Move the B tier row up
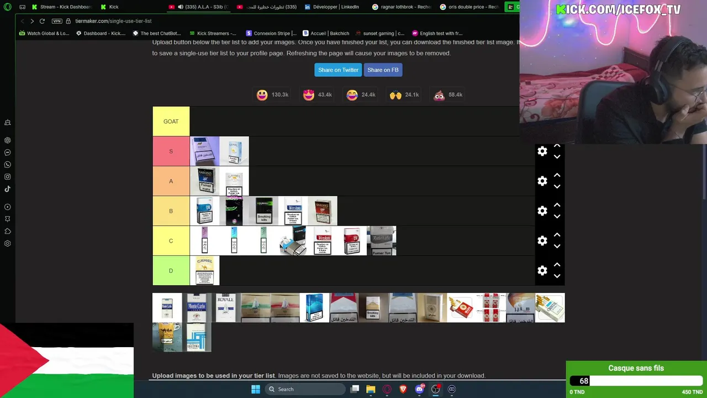Viewport: 707px width, 398px height. (557, 206)
